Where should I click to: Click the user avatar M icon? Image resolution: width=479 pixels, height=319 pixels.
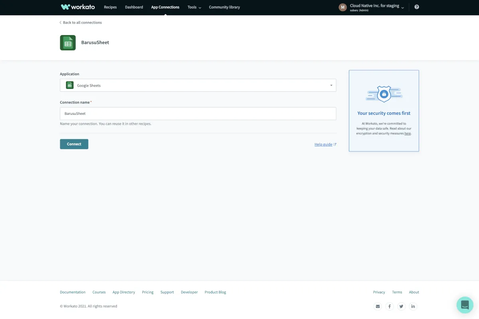click(x=342, y=7)
